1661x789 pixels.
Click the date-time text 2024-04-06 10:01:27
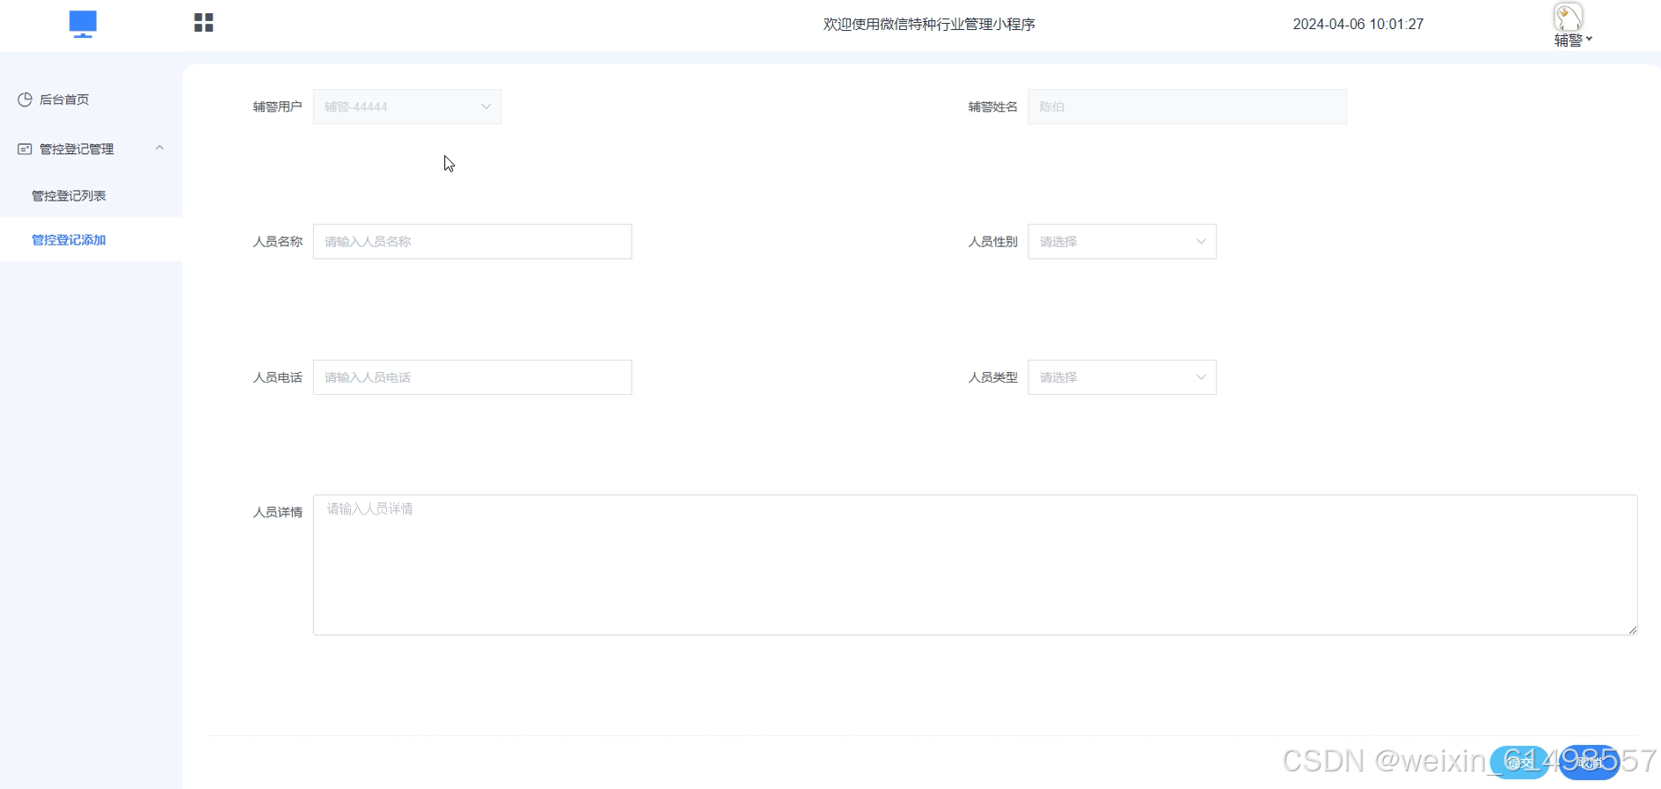coord(1358,25)
